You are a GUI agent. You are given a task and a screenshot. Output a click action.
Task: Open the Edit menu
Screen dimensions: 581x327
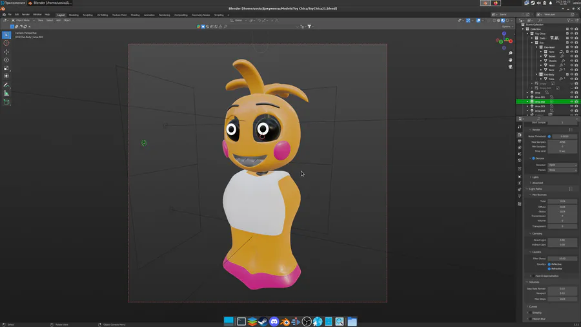click(x=17, y=15)
